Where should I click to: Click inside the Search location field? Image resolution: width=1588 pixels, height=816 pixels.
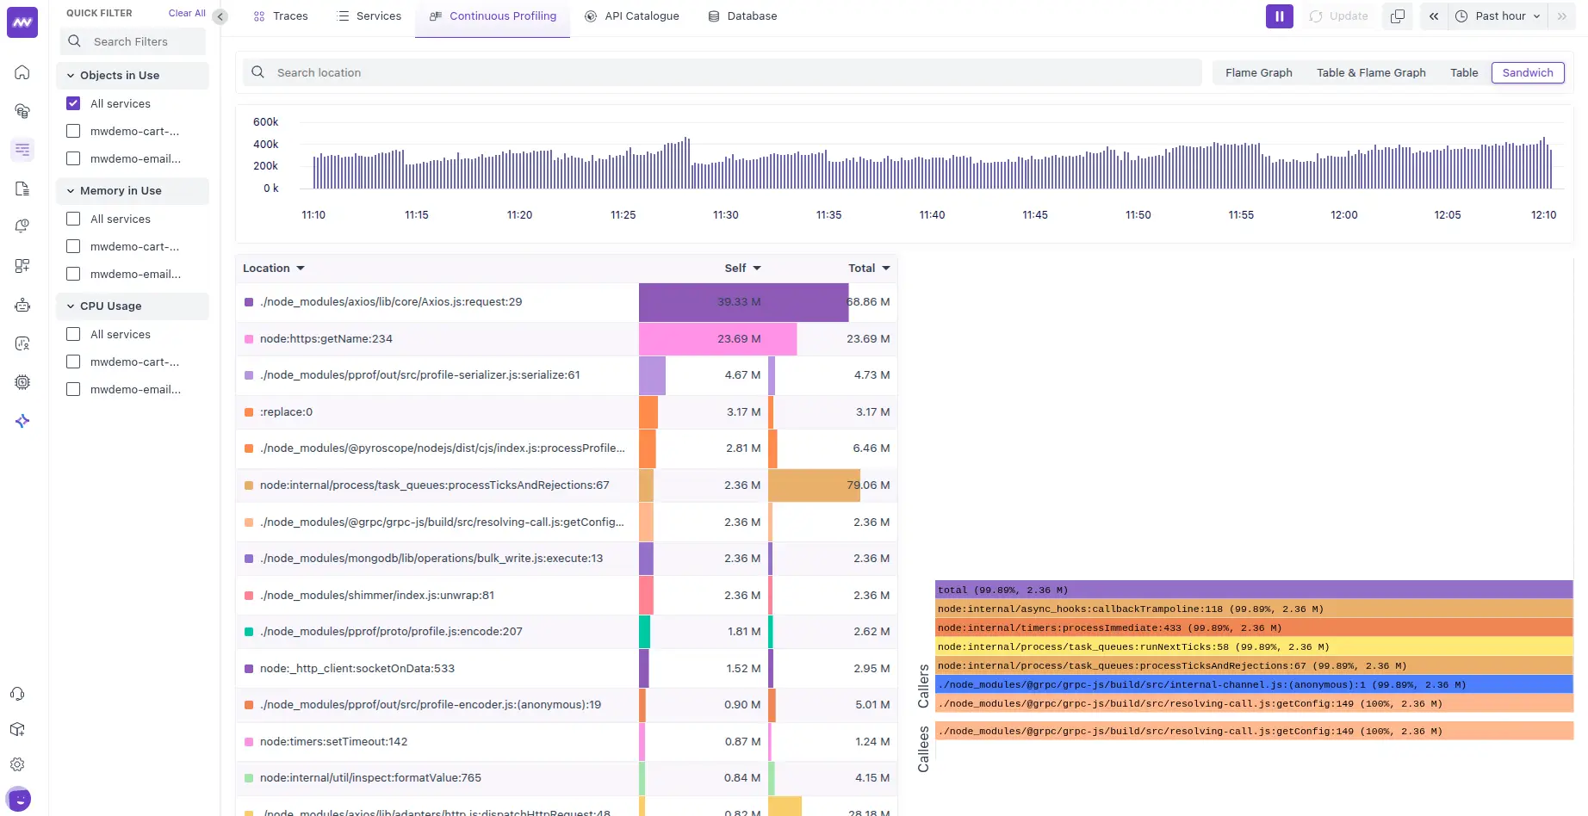603,72
